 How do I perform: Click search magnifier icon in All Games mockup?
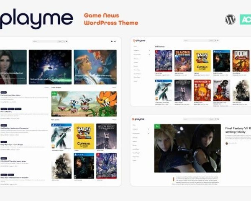[218, 41]
